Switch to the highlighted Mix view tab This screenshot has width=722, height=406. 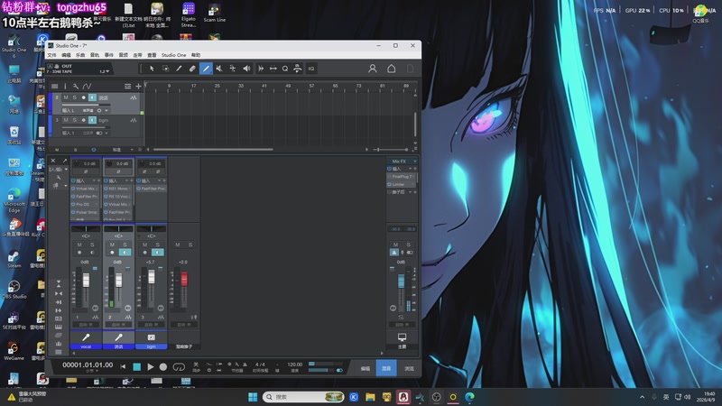click(x=386, y=368)
